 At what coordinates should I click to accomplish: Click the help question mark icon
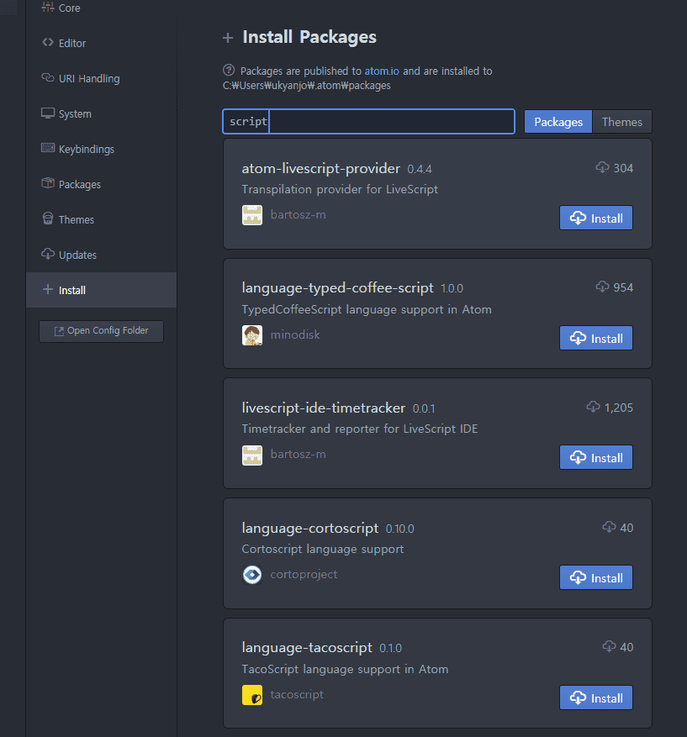(x=229, y=70)
